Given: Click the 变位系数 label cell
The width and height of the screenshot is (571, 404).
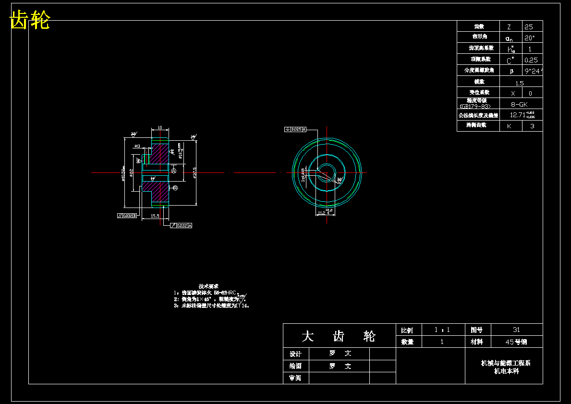Looking at the screenshot, I should point(479,92).
